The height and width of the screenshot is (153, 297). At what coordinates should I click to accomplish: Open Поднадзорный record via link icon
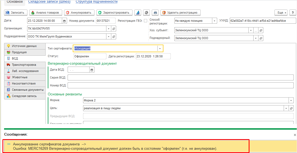(261, 38)
